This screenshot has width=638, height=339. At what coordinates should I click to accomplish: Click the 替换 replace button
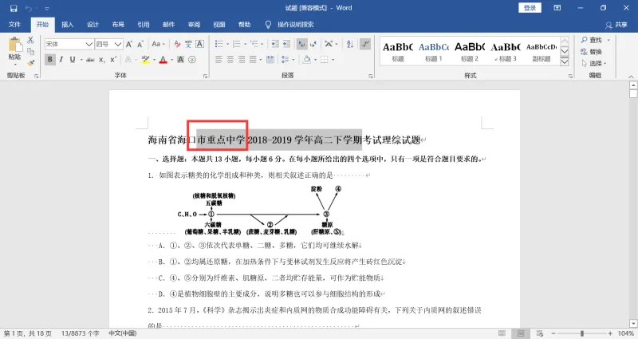(x=592, y=52)
